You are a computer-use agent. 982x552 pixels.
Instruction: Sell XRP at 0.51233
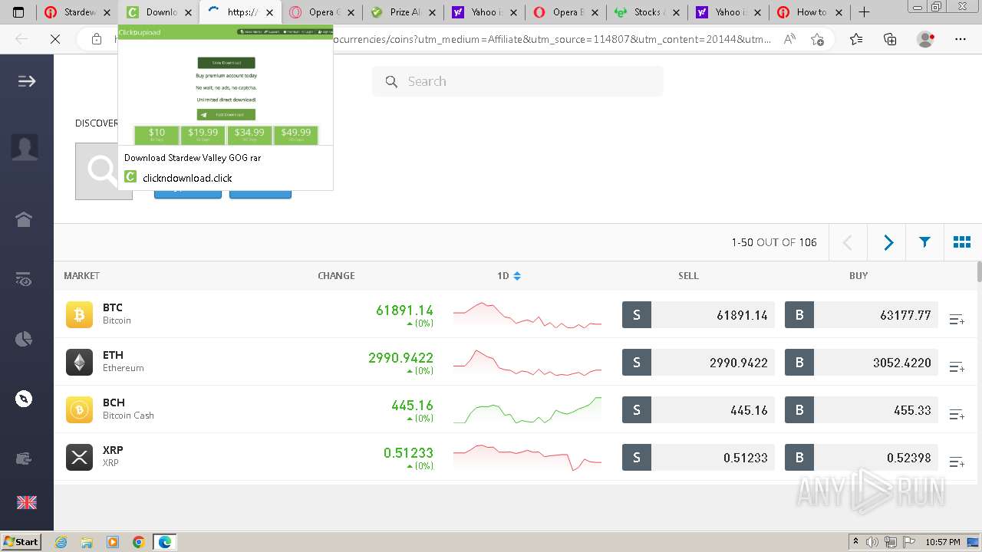698,457
